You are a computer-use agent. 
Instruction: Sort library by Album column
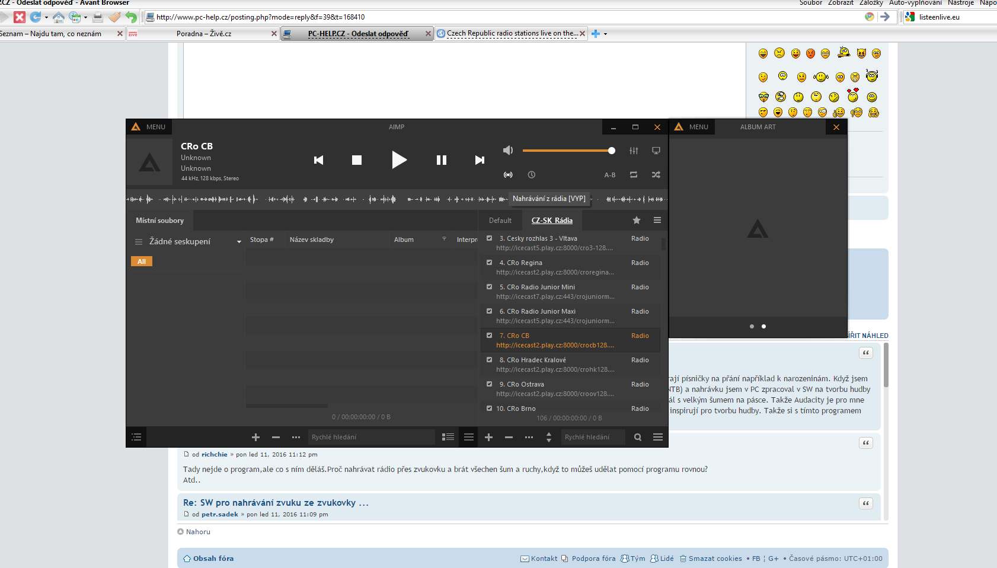[404, 240]
